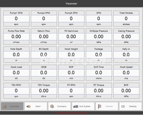Click the BHP label
Viewport: 143px width, 115px height.
point(126,85)
